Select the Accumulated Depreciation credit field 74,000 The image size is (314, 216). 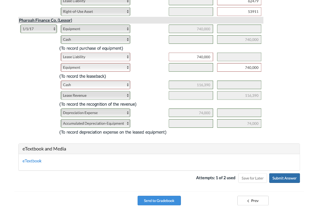click(x=239, y=123)
